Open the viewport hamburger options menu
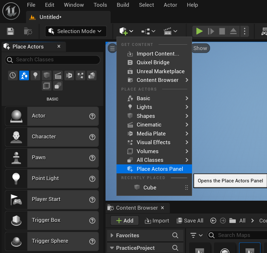 click(x=112, y=48)
